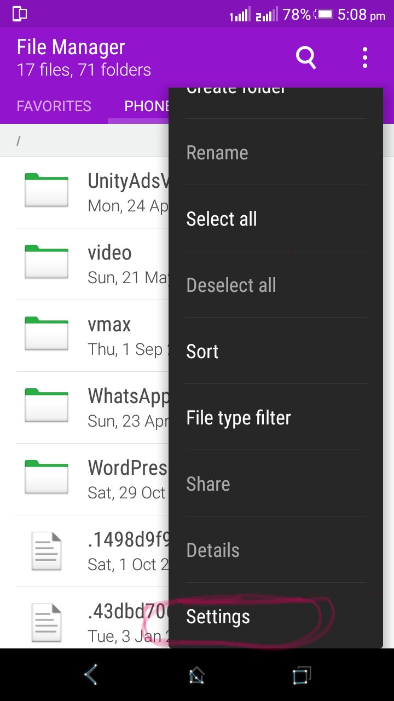Image resolution: width=394 pixels, height=701 pixels.
Task: Switch to the Favorites tab
Action: (54, 106)
